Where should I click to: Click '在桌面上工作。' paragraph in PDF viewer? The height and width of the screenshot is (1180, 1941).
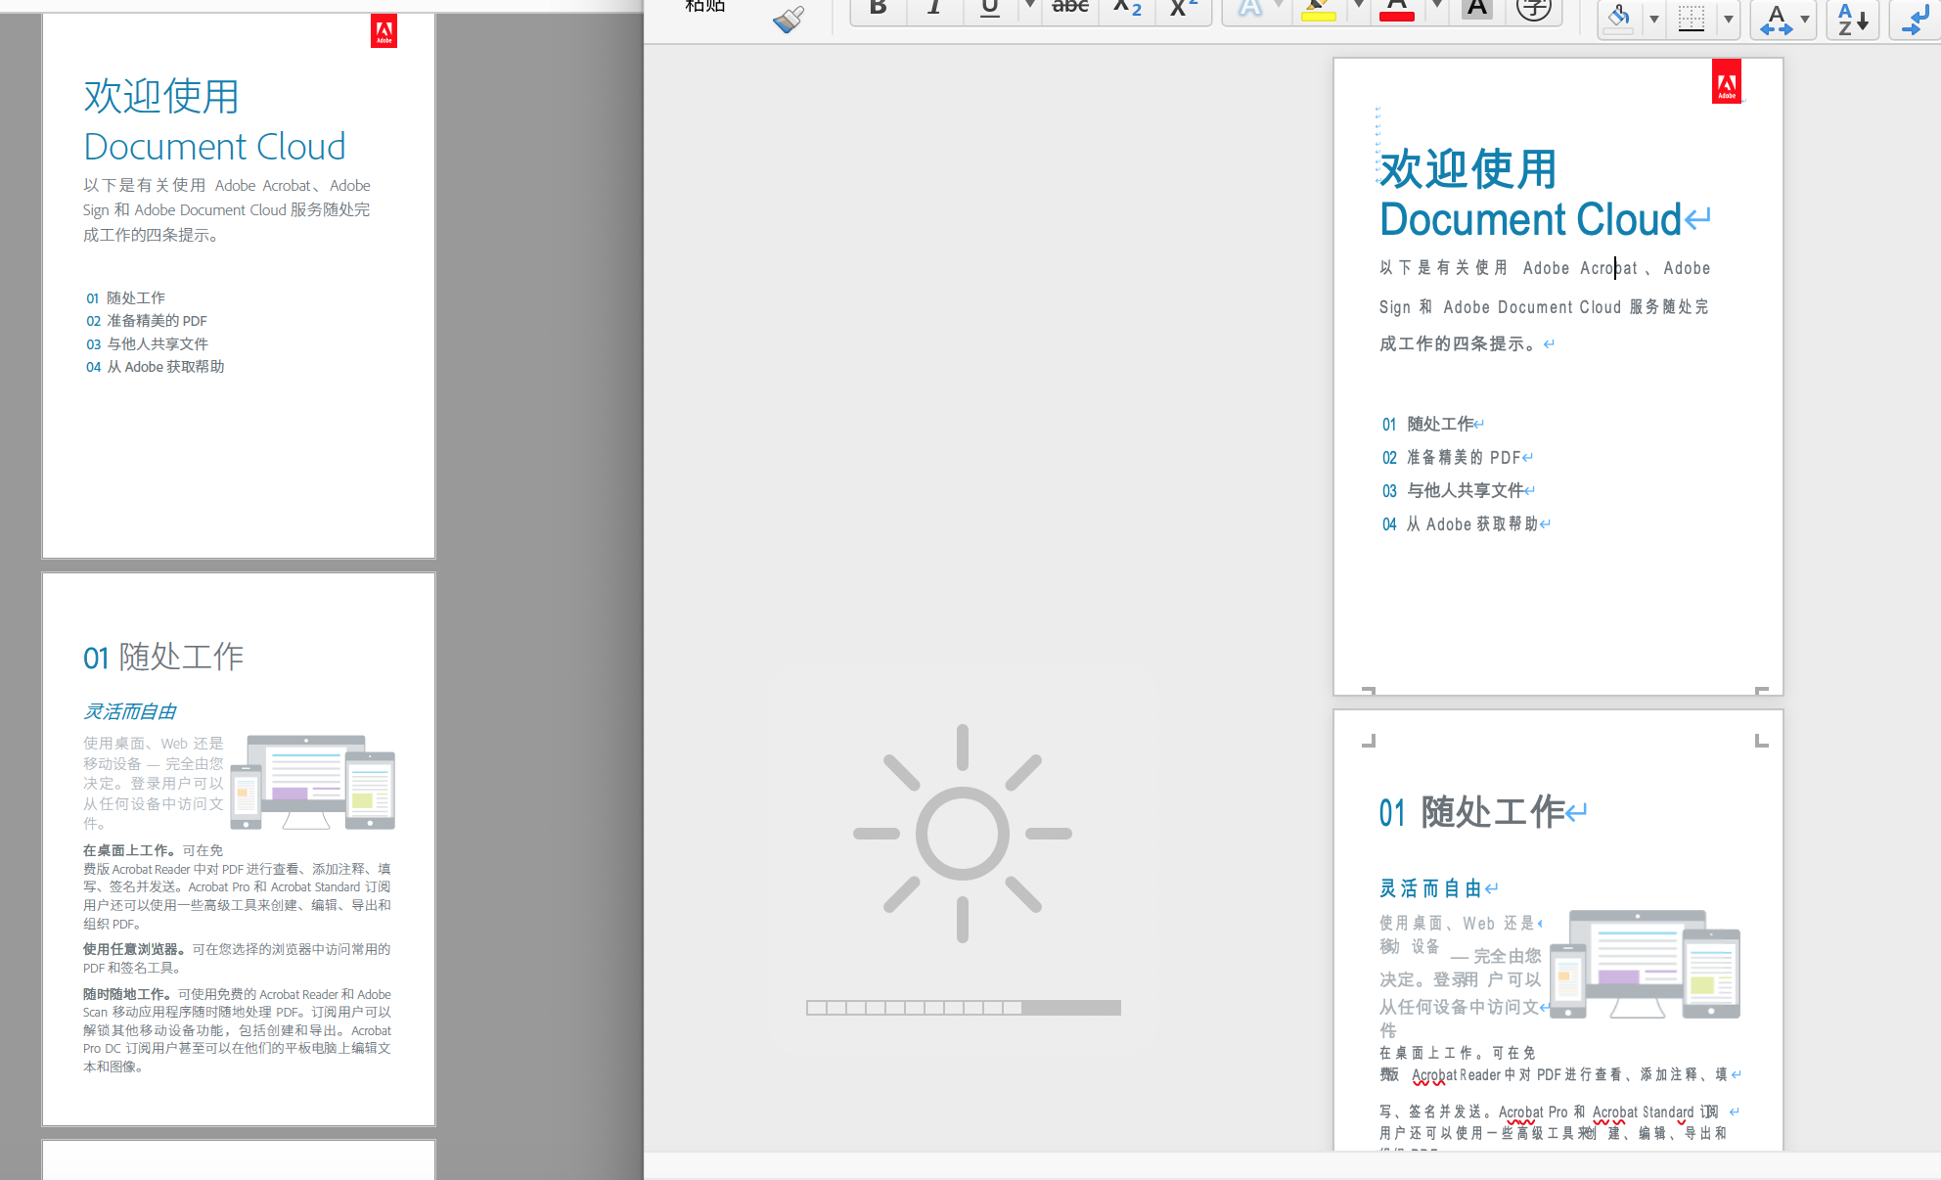[237, 886]
